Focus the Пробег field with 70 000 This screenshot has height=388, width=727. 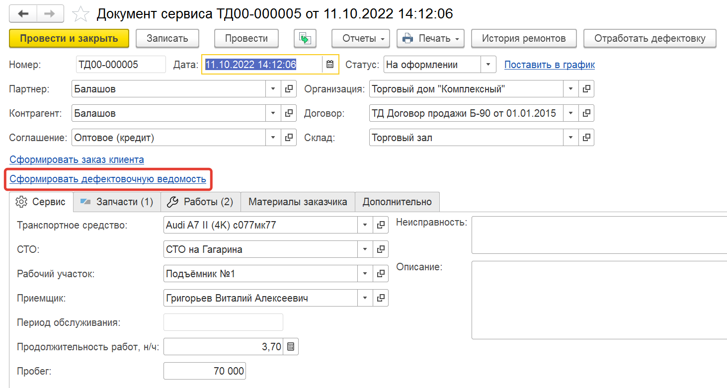pyautogui.click(x=205, y=371)
